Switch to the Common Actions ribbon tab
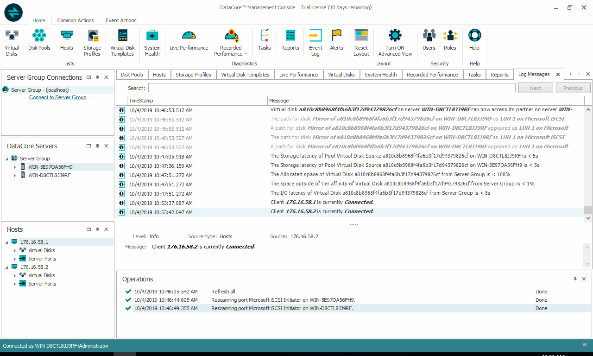Screen dimensions: 593x356 (x=76, y=20)
